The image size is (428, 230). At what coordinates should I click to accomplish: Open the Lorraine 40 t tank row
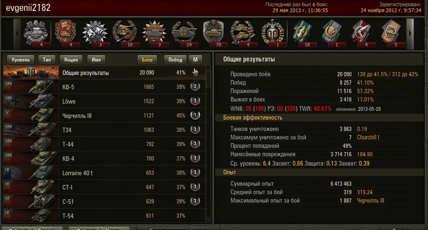[x=104, y=173]
